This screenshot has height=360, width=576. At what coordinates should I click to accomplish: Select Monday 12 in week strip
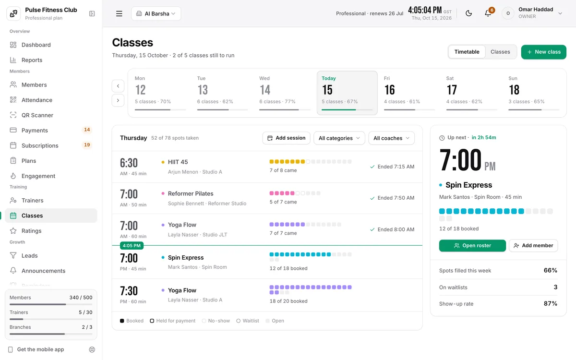(x=160, y=93)
